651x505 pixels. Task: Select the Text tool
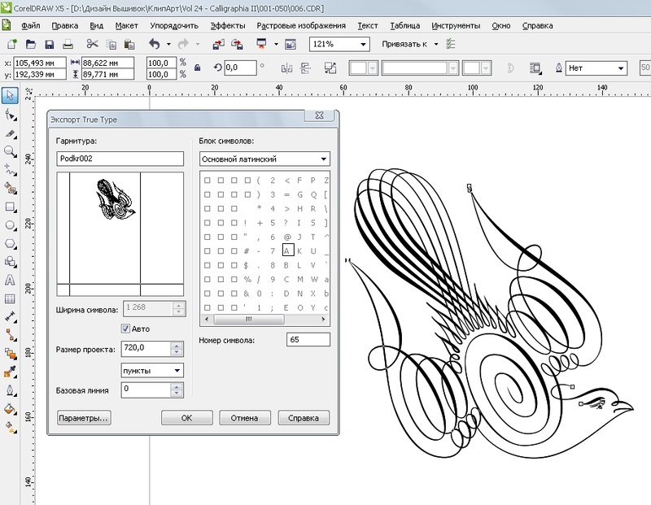click(11, 280)
